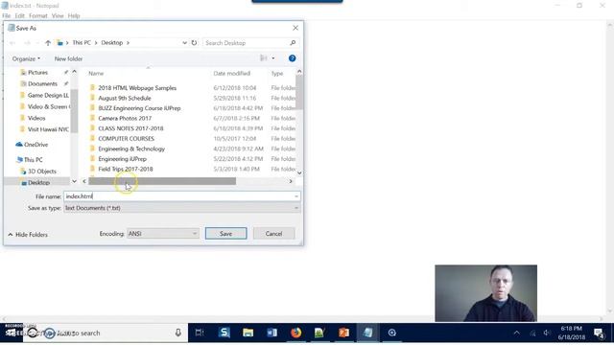Open Notepad File menu
This screenshot has width=614, height=345.
pos(7,15)
